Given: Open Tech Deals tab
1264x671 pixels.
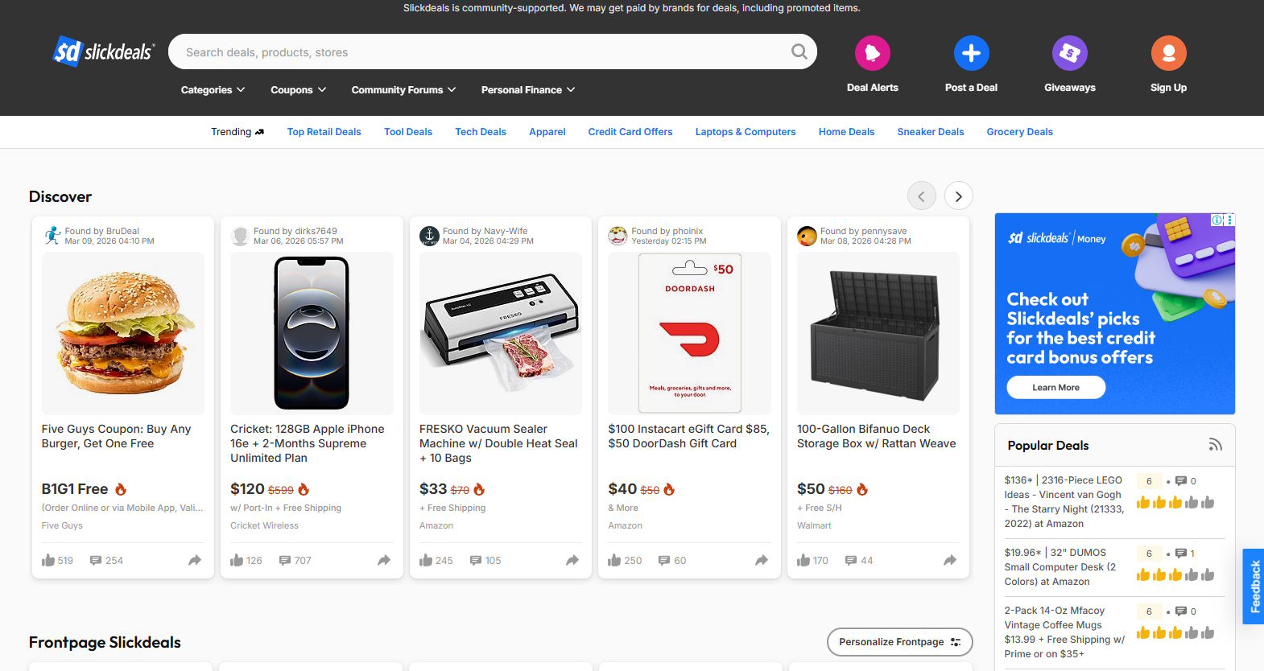Looking at the screenshot, I should 481,132.
